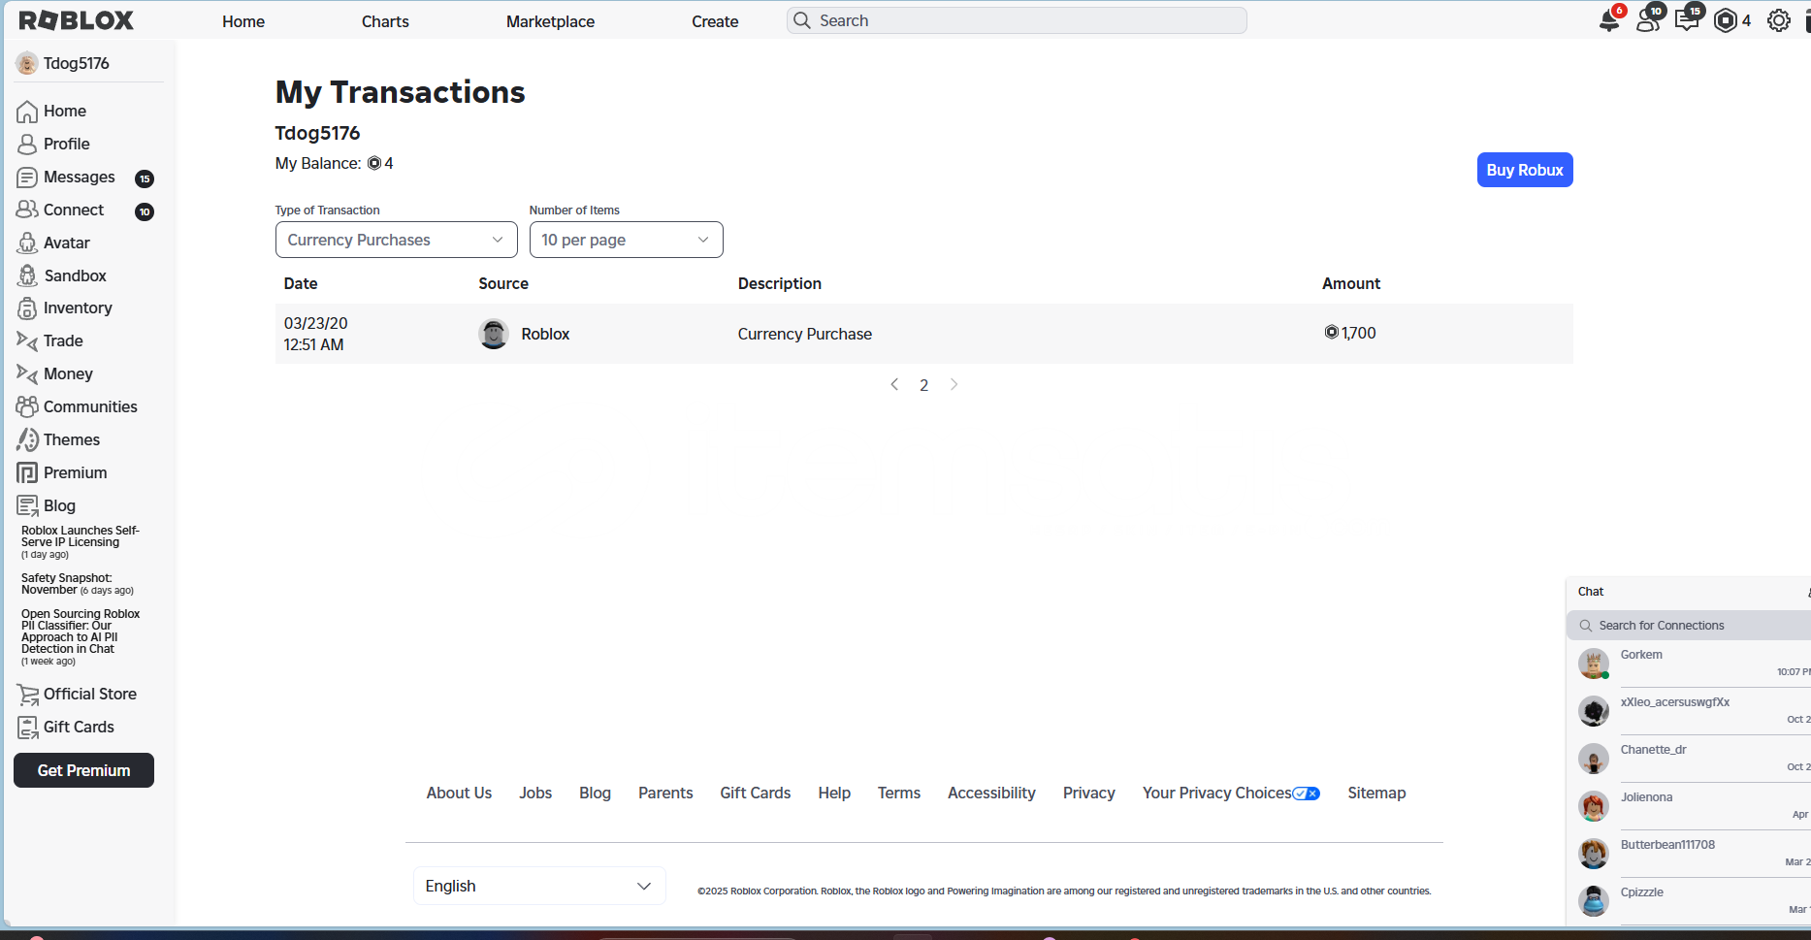The width and height of the screenshot is (1811, 940).
Task: Open the Robux balance icon in header
Action: [x=1726, y=20]
